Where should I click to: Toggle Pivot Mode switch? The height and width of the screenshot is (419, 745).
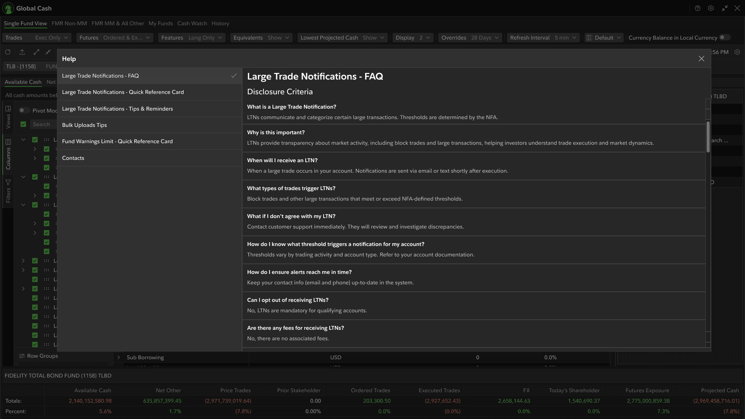24,111
